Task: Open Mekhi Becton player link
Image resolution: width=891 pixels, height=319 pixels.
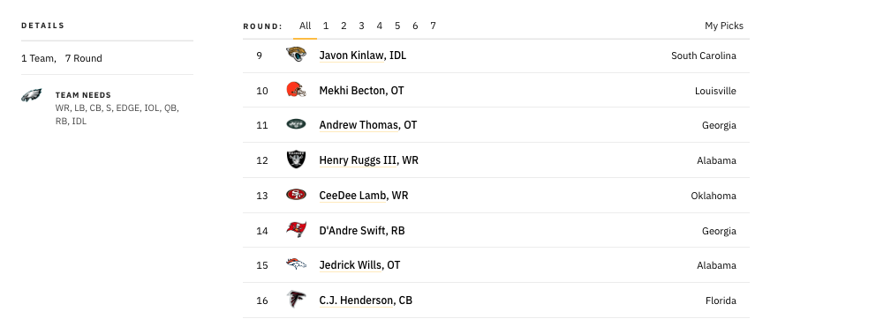Action: pyautogui.click(x=352, y=91)
